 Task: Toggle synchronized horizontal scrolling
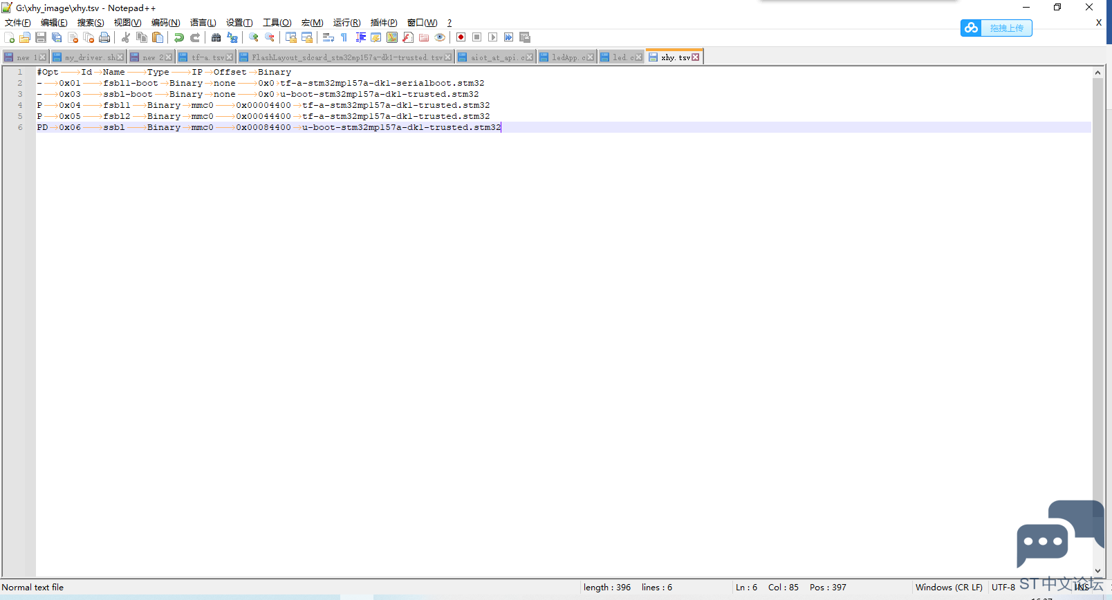click(307, 37)
